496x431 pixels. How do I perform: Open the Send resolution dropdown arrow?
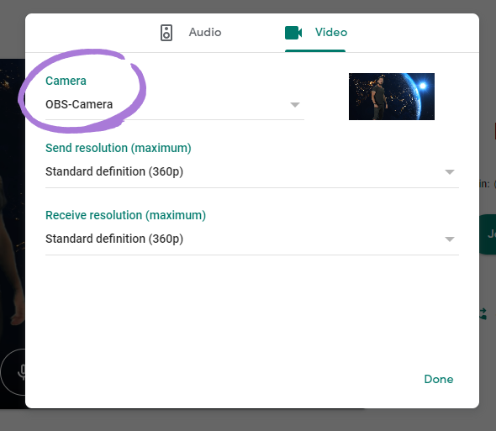pyautogui.click(x=450, y=172)
